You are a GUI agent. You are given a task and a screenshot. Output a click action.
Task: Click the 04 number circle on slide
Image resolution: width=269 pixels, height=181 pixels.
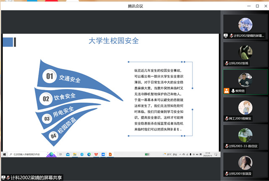53,136
